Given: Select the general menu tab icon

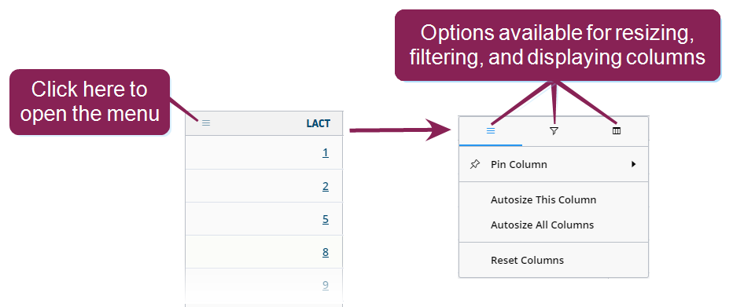Looking at the screenshot, I should pyautogui.click(x=491, y=131).
